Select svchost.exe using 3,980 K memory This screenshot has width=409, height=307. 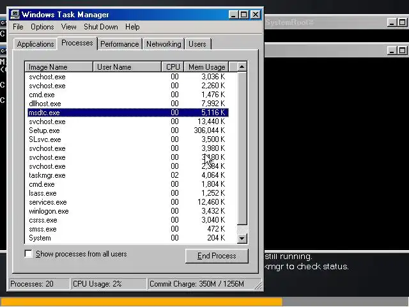point(128,148)
